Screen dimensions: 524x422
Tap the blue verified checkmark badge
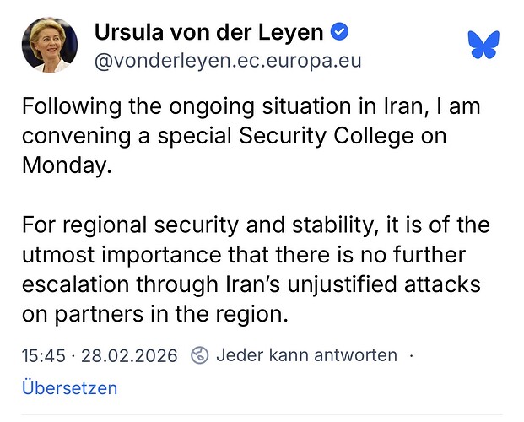(x=340, y=33)
